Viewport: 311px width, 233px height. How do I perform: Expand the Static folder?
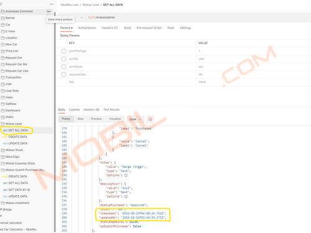7,117
